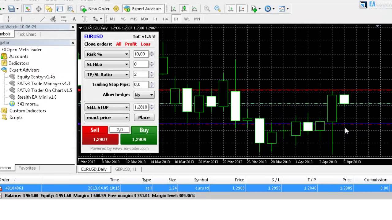The height and width of the screenshot is (220, 392).
Task: Close orders in Profit
Action: 131,44
